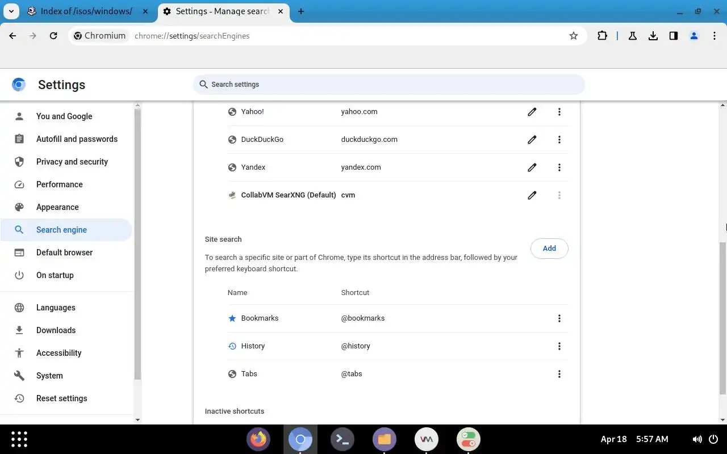Click the address bar URL
This screenshot has height=454, width=727.
(x=192, y=36)
